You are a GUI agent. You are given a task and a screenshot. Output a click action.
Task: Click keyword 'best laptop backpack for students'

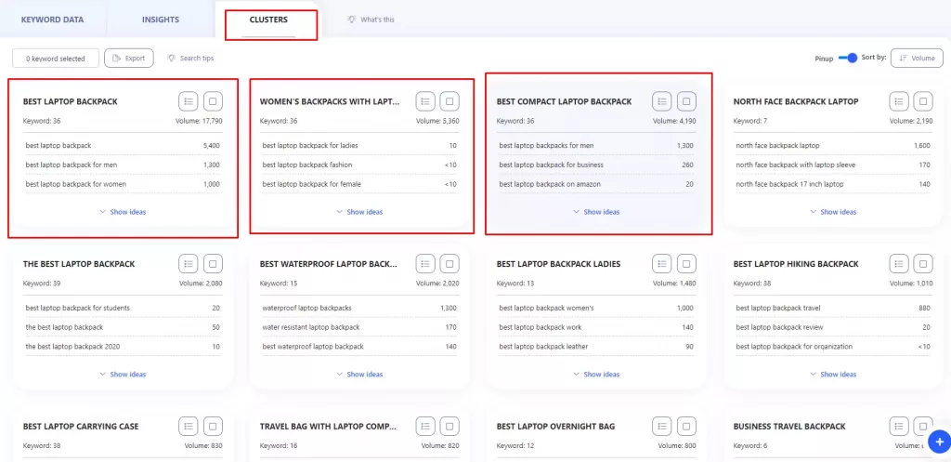coord(78,308)
